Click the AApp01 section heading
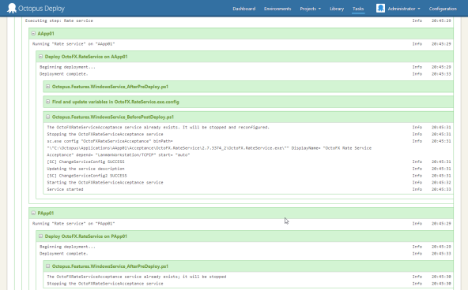The image size is (468, 290). pos(46,34)
